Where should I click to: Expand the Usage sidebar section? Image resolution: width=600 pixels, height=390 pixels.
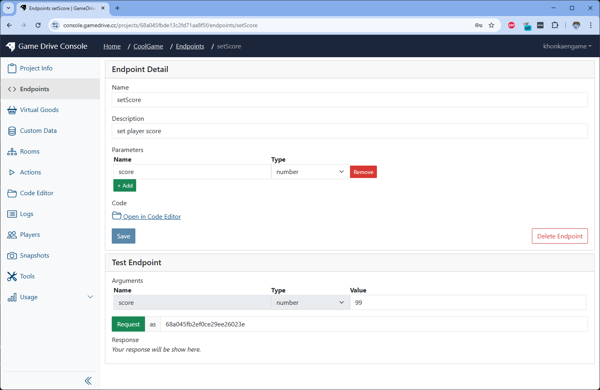[90, 297]
